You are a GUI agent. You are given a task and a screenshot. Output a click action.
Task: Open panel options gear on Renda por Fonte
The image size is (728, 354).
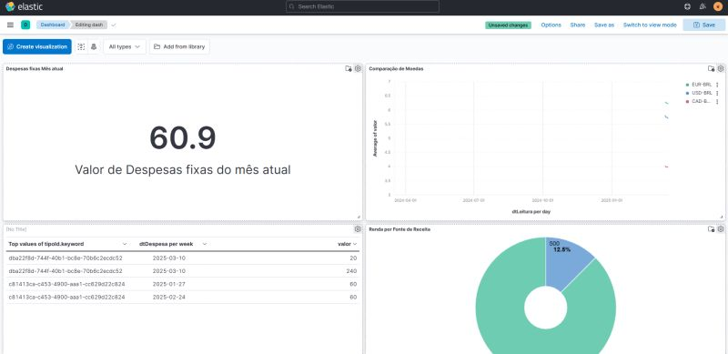[721, 229]
